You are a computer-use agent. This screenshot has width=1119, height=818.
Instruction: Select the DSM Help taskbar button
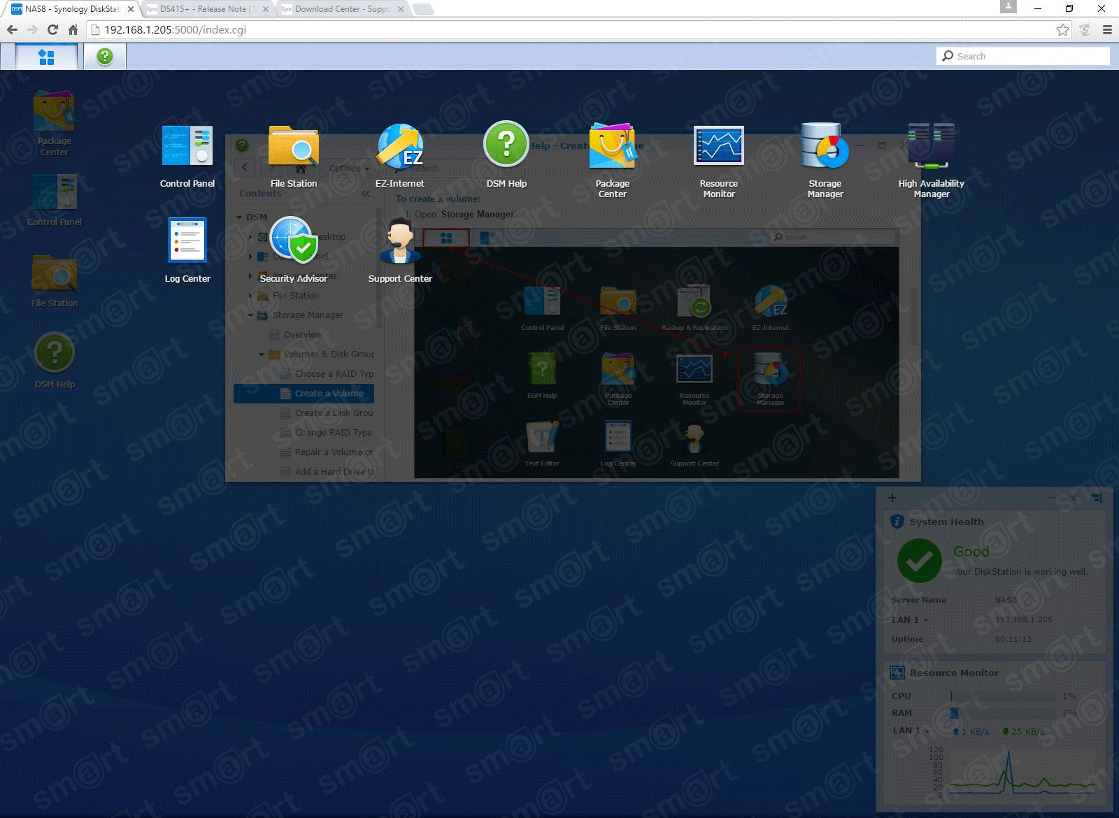tap(105, 57)
